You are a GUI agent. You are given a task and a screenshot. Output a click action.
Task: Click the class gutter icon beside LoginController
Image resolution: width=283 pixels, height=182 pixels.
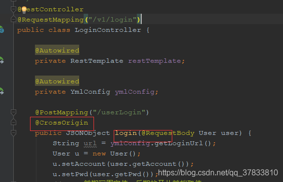pyautogui.click(x=1, y=29)
